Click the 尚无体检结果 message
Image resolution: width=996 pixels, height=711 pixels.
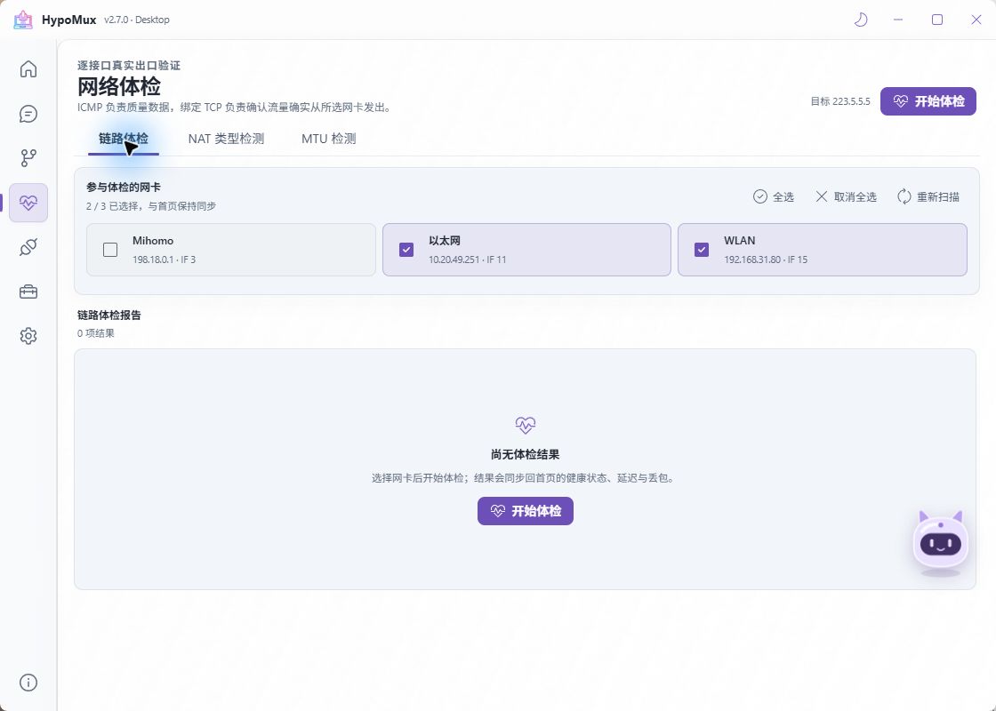point(526,454)
